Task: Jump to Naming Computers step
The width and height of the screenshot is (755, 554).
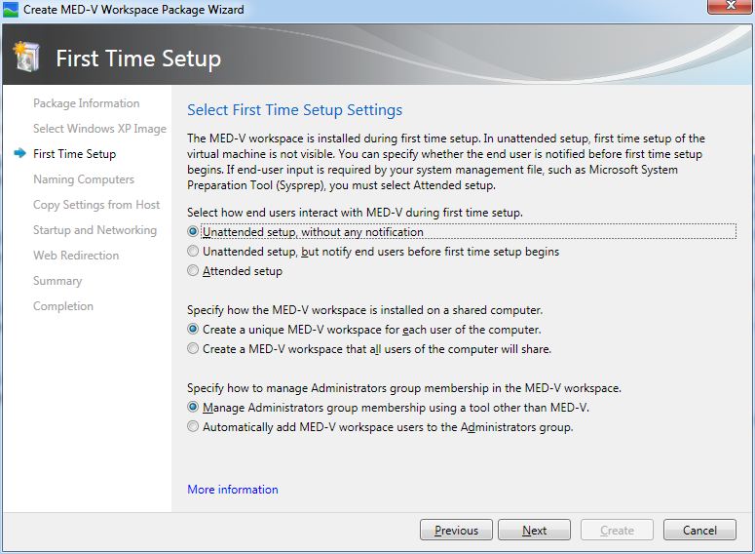Action: click(84, 179)
